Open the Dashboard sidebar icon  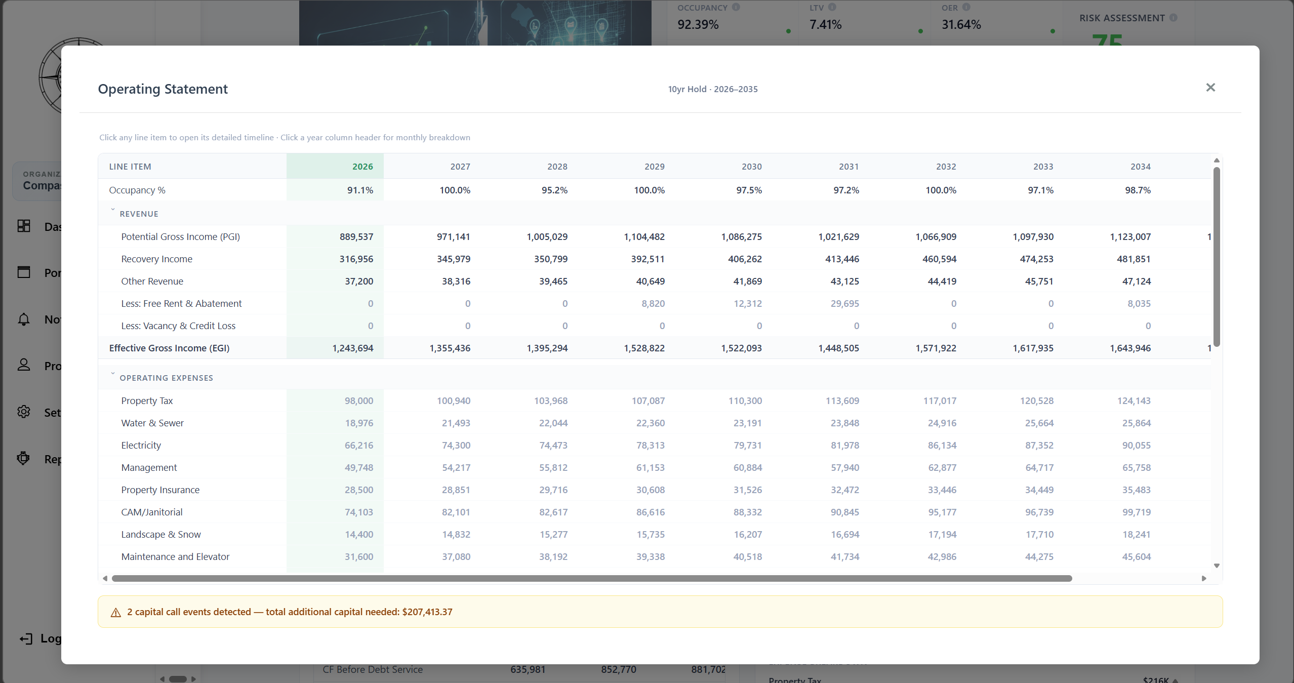point(24,226)
